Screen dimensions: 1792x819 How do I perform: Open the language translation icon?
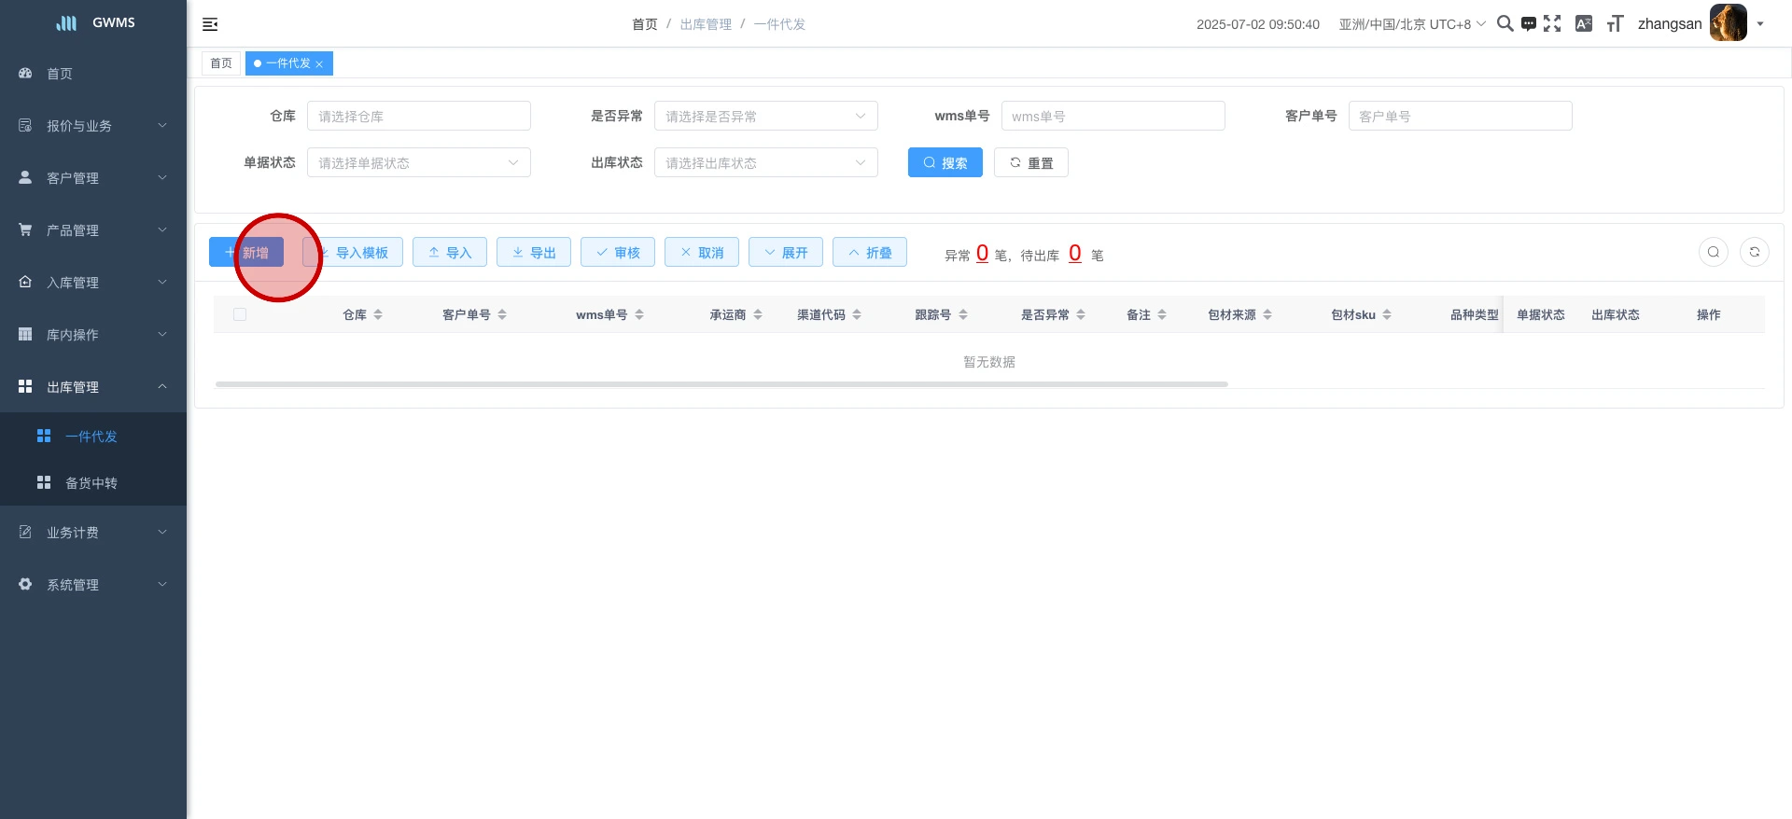pos(1584,24)
